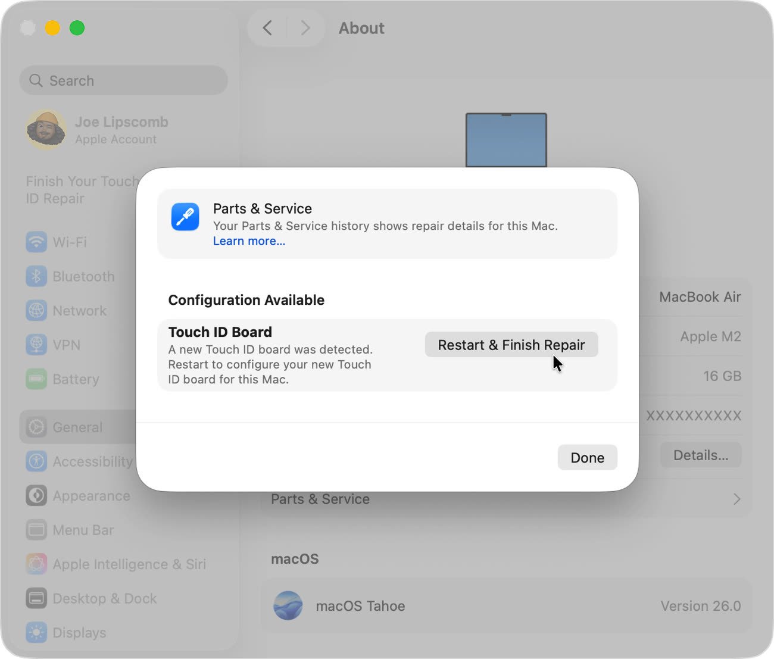Click the macOS Tahoe name text
The height and width of the screenshot is (659, 774).
[x=360, y=606]
